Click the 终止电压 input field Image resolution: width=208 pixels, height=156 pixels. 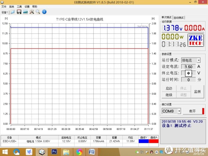[189, 73]
